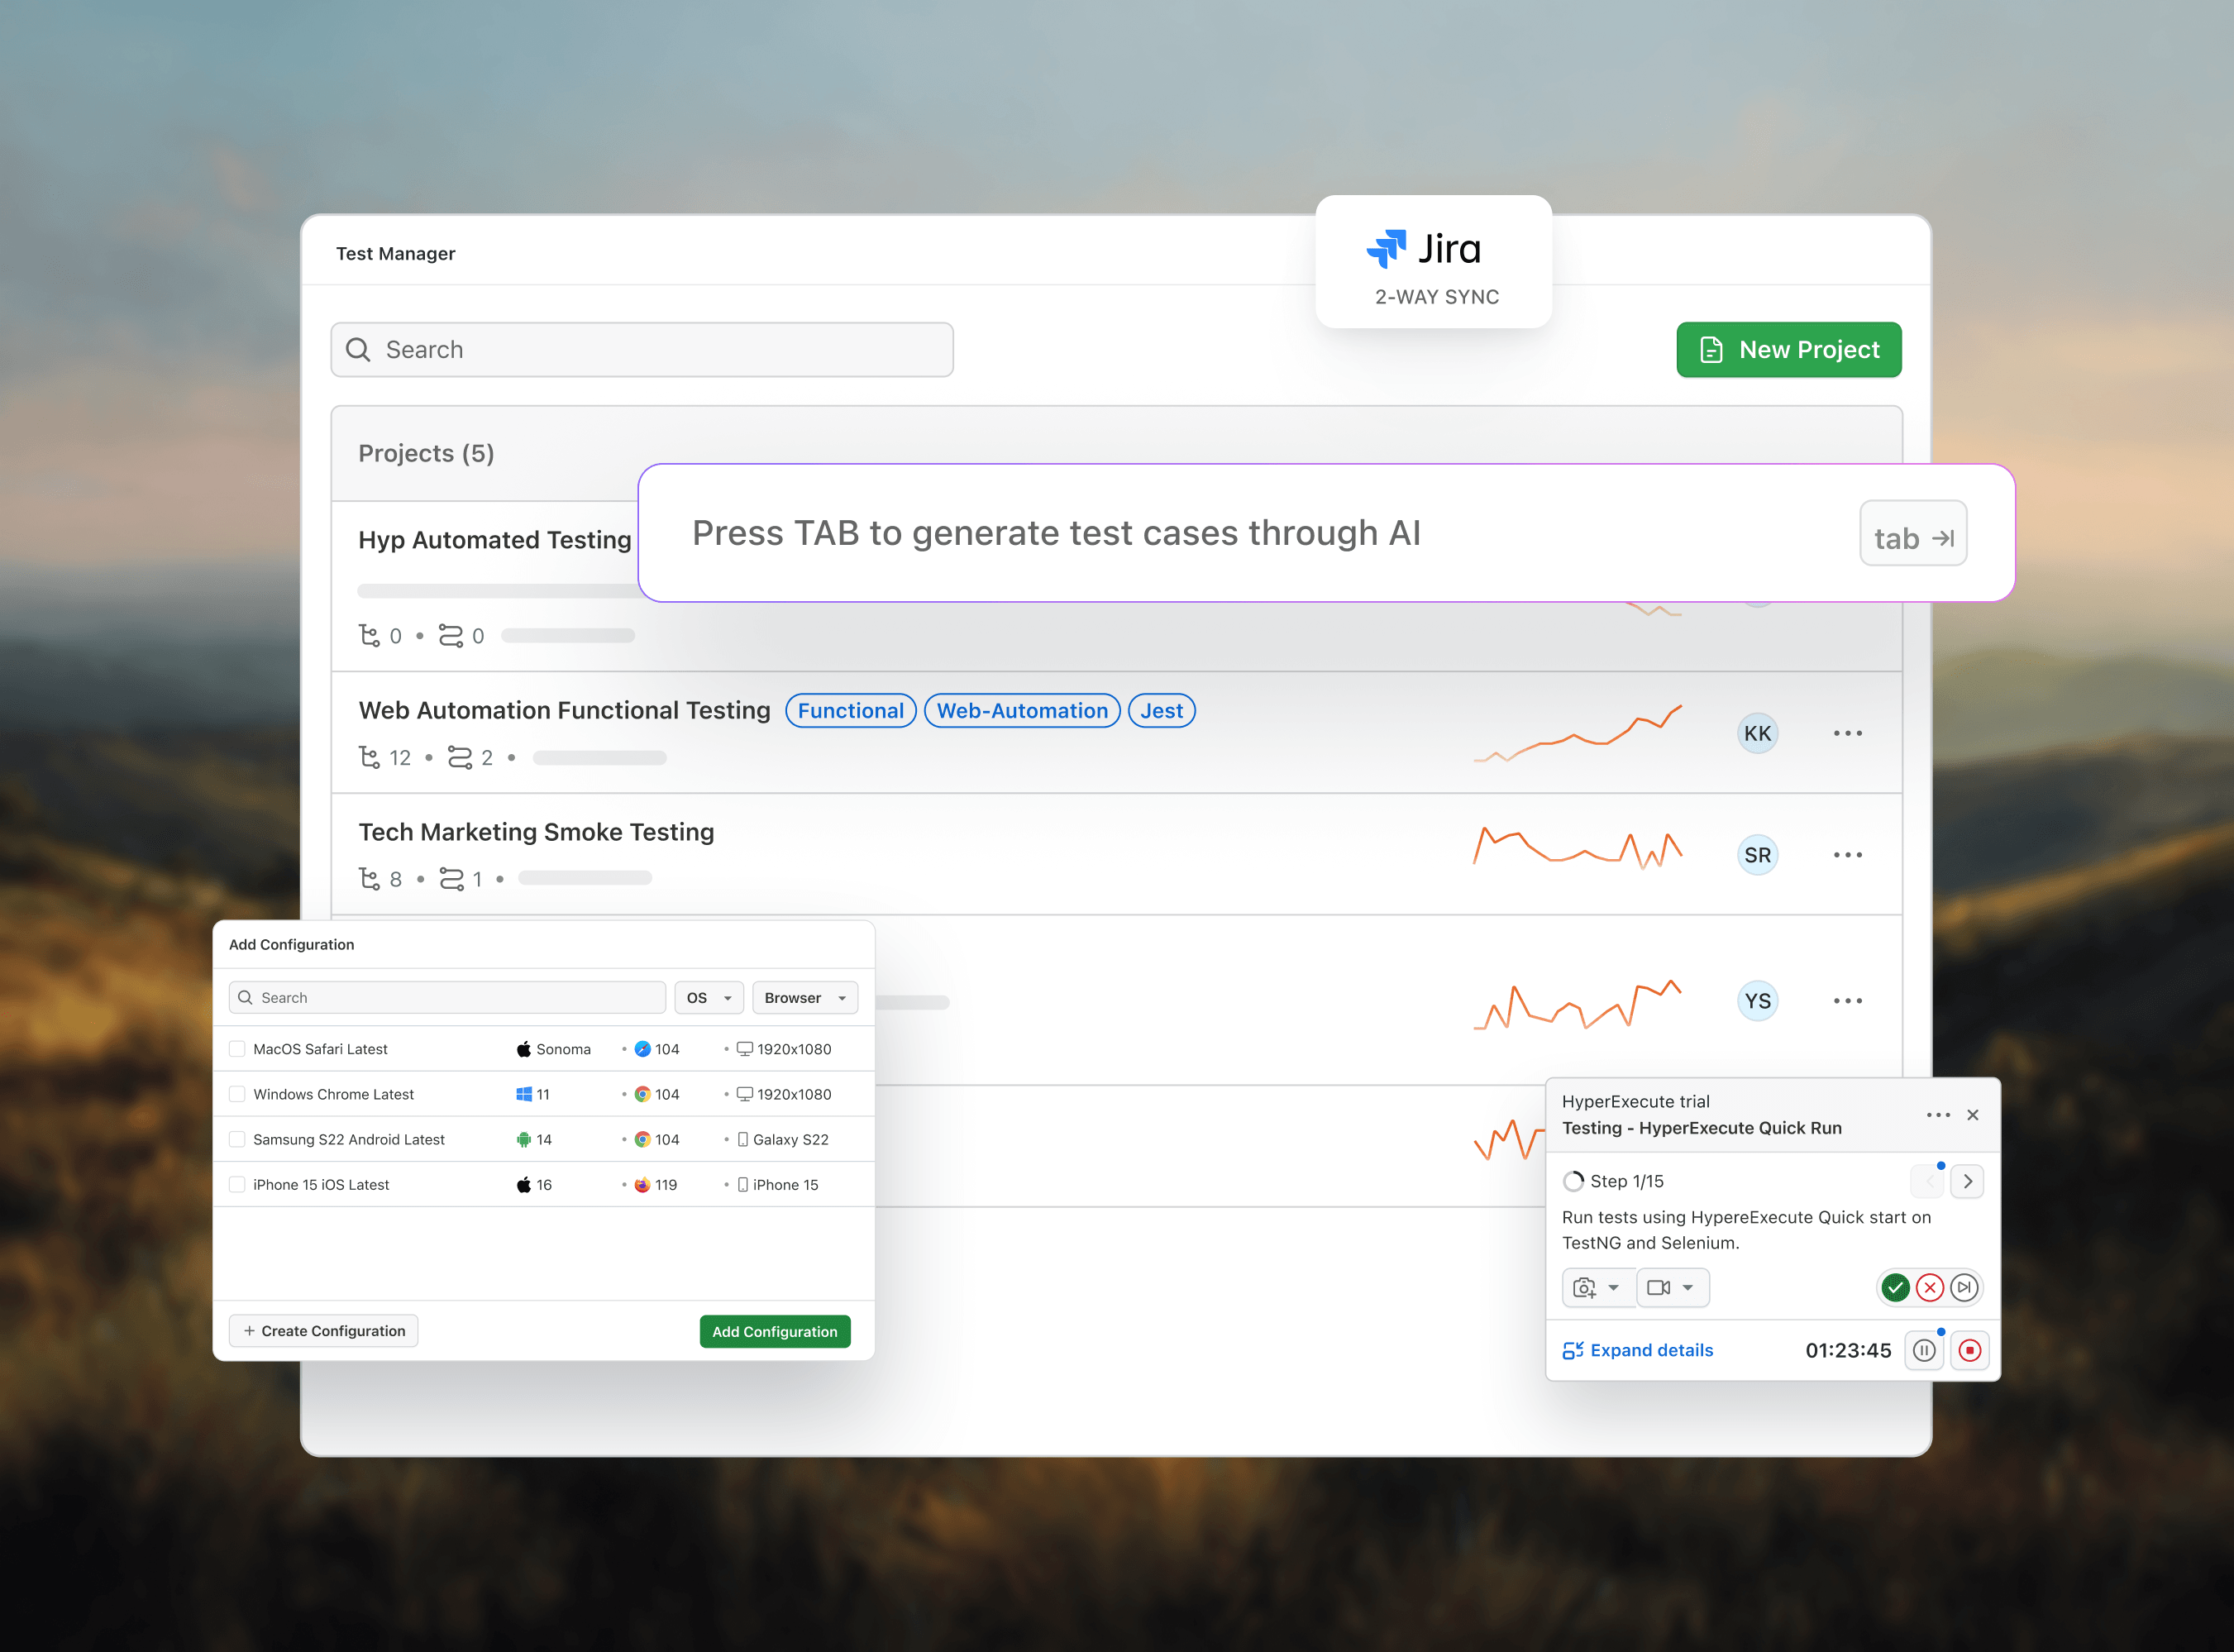The image size is (2234, 1652).
Task: Open the Tech Marketing Smoke Testing project
Action: [537, 832]
